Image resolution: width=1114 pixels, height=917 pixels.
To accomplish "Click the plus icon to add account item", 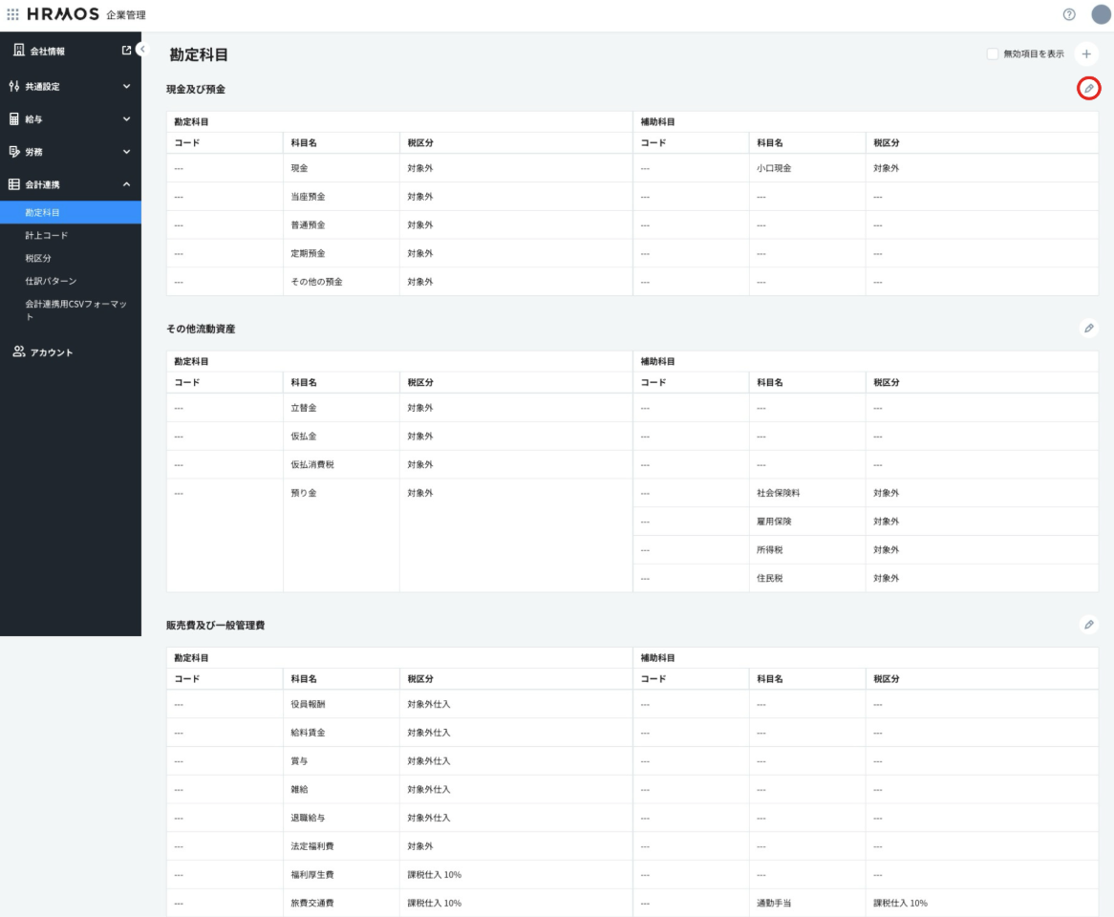I will (x=1086, y=54).
